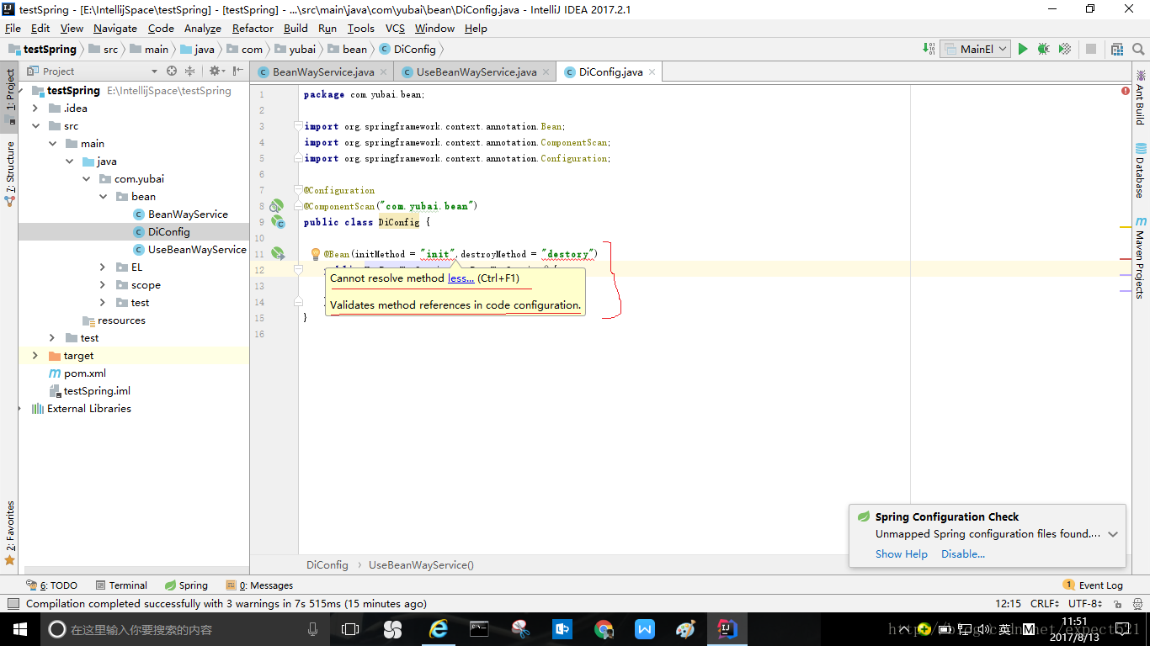Open the Terminal tool window

point(120,585)
